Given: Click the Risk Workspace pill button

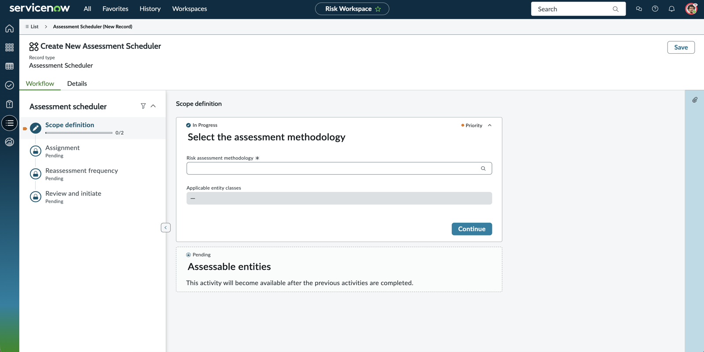Looking at the screenshot, I should coord(352,9).
